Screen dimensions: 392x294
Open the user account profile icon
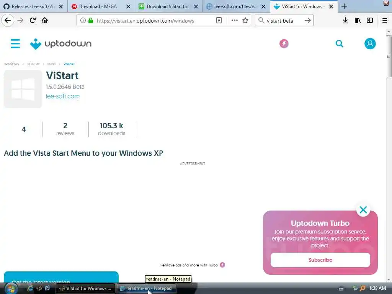click(x=370, y=44)
